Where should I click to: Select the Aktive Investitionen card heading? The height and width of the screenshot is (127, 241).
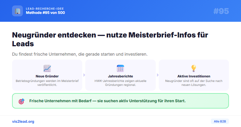(x=194, y=76)
